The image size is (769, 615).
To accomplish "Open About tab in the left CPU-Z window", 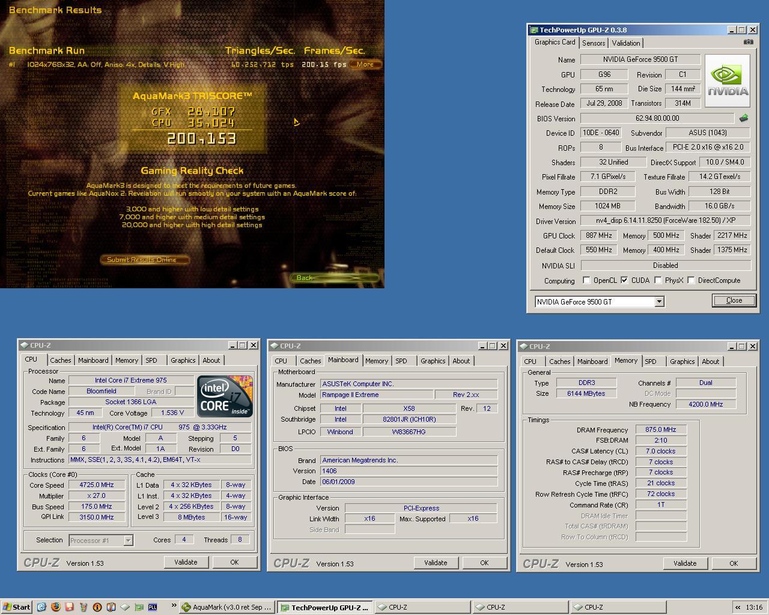I will pos(211,360).
